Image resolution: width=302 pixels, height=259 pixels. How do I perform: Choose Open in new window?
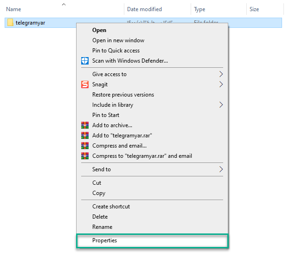[118, 40]
